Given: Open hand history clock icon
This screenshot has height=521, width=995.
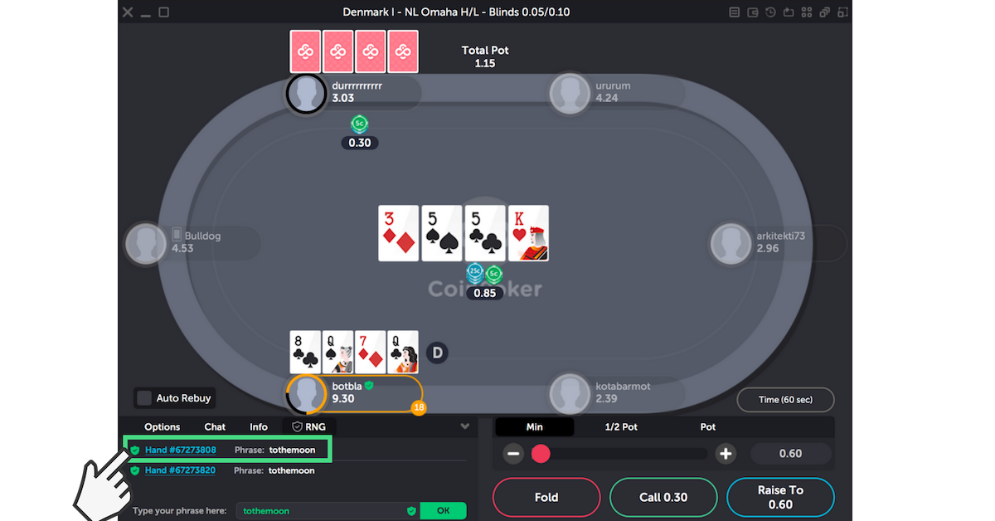Looking at the screenshot, I should pyautogui.click(x=770, y=12).
